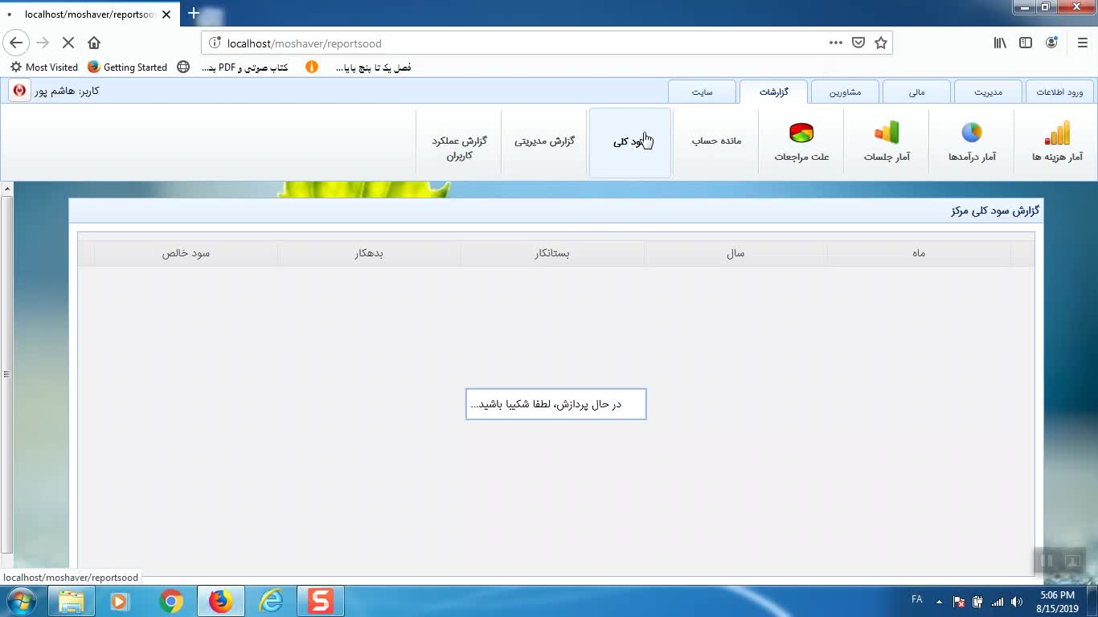1098x617 pixels.
Task: Click the address bar URL field
Action: click(x=514, y=43)
